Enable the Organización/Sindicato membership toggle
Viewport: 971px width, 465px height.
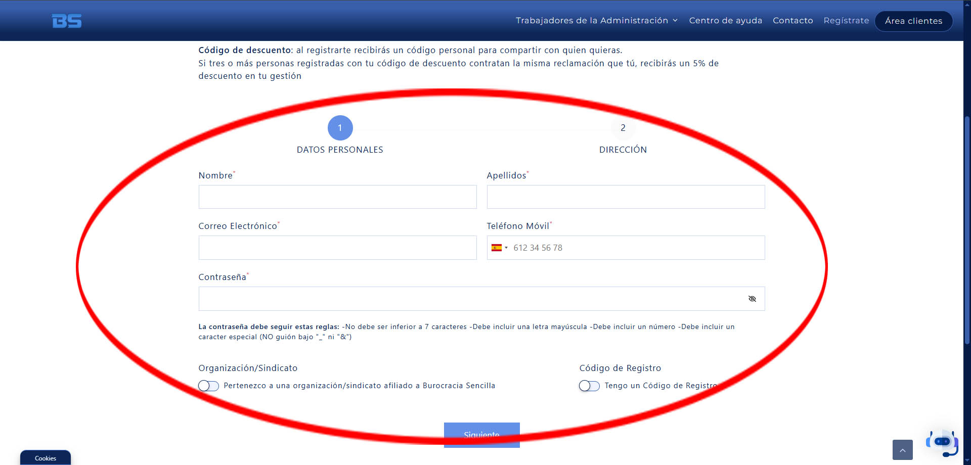tap(208, 386)
